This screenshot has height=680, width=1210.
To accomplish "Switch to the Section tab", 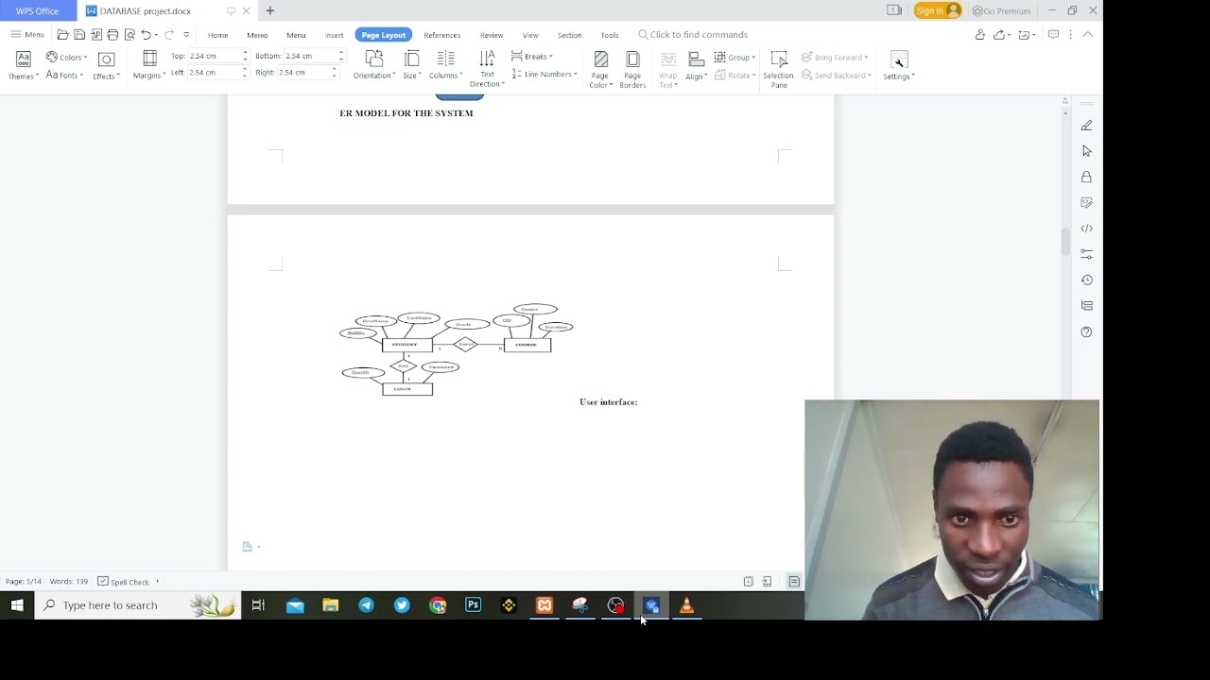I will [x=569, y=35].
